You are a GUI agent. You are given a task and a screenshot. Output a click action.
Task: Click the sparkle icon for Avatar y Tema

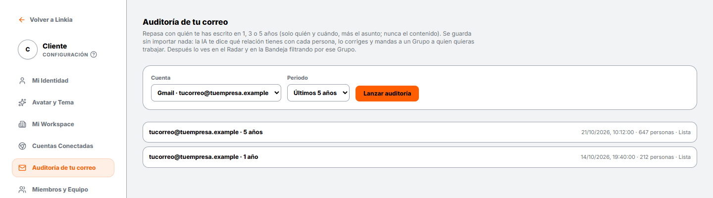point(22,102)
